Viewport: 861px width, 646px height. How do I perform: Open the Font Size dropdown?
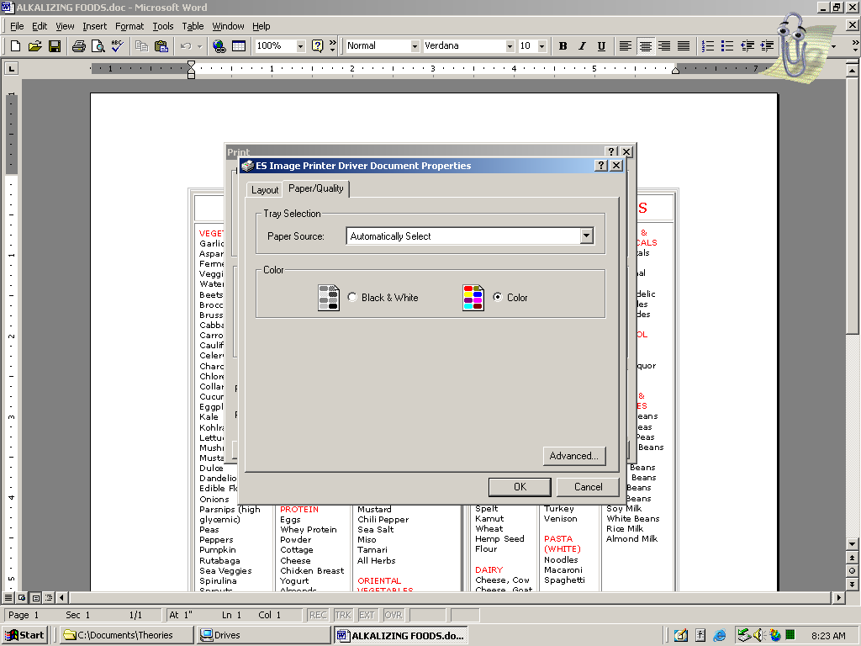point(542,46)
